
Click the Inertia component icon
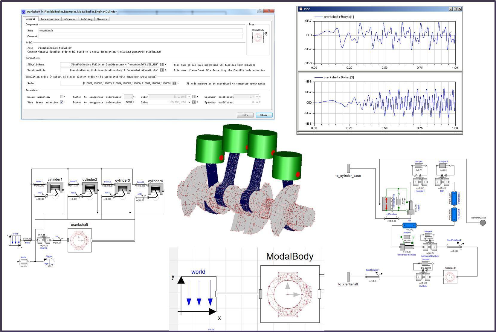coord(23,262)
